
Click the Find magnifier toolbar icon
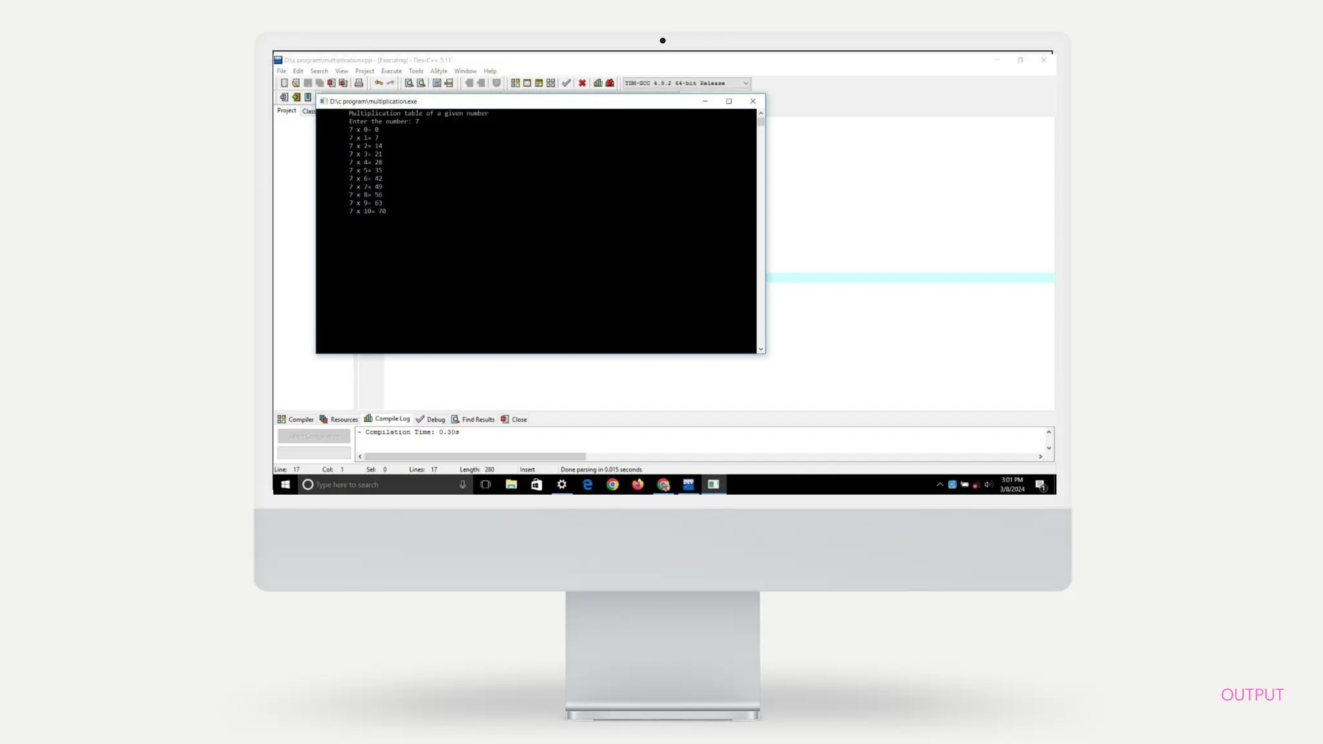click(409, 83)
